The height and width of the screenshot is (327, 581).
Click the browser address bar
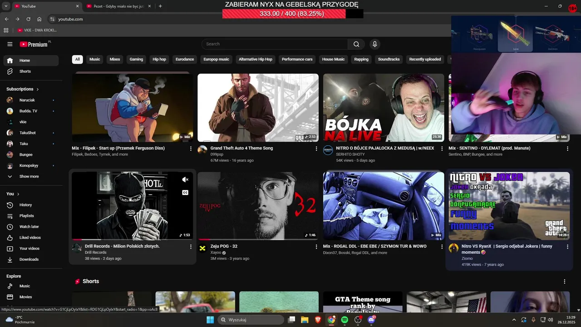point(250,19)
